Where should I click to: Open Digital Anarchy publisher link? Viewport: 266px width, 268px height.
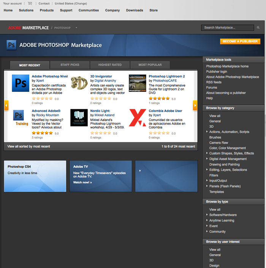105,80
